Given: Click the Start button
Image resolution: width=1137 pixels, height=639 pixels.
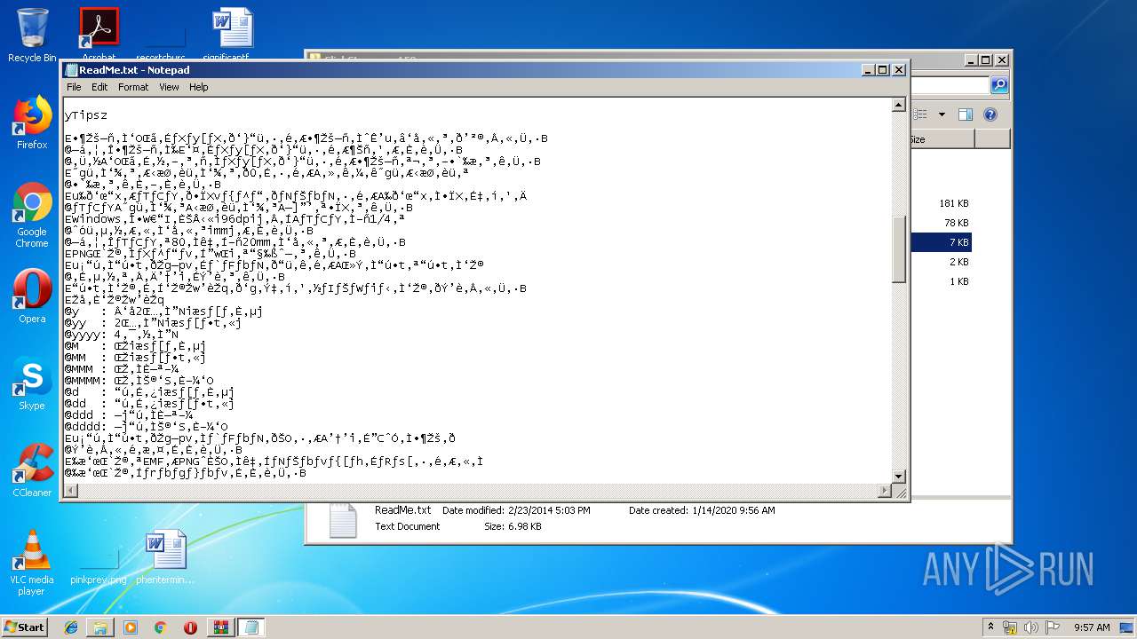Looking at the screenshot, I should tap(24, 627).
